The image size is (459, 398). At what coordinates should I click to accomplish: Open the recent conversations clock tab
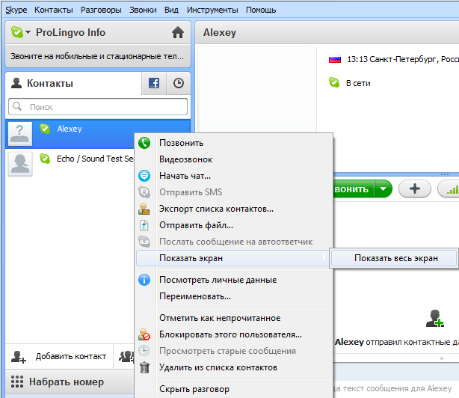(x=179, y=83)
